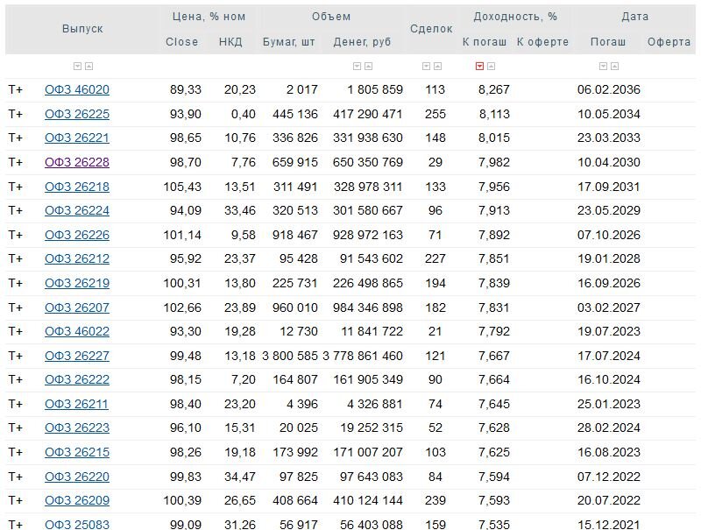Select maturity date 07.10.2026

tap(609, 235)
